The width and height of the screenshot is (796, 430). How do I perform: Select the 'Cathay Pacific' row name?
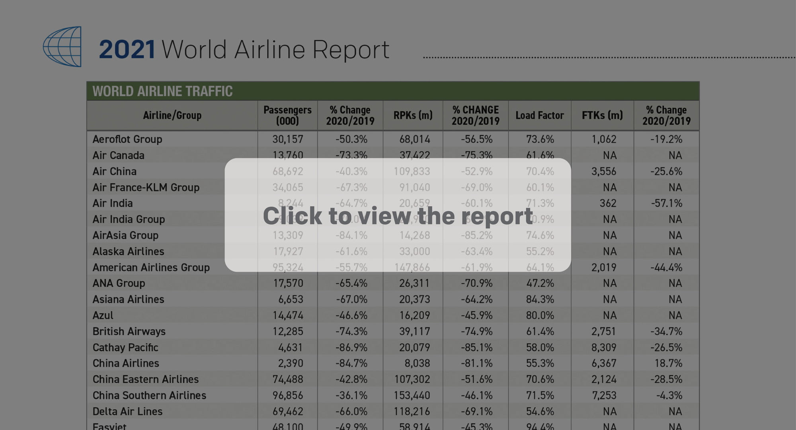[x=125, y=347]
